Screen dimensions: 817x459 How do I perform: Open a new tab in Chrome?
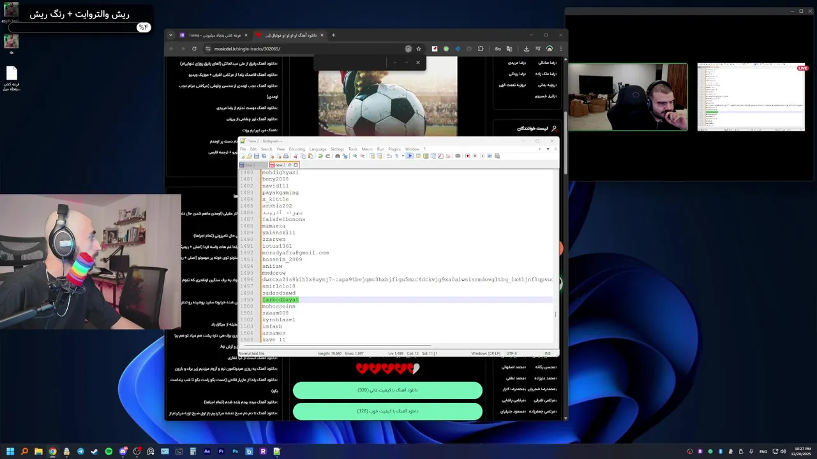click(333, 35)
